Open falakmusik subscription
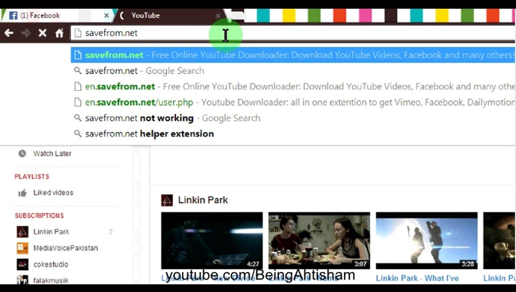Viewport: 516px width, 292px height. coord(51,280)
